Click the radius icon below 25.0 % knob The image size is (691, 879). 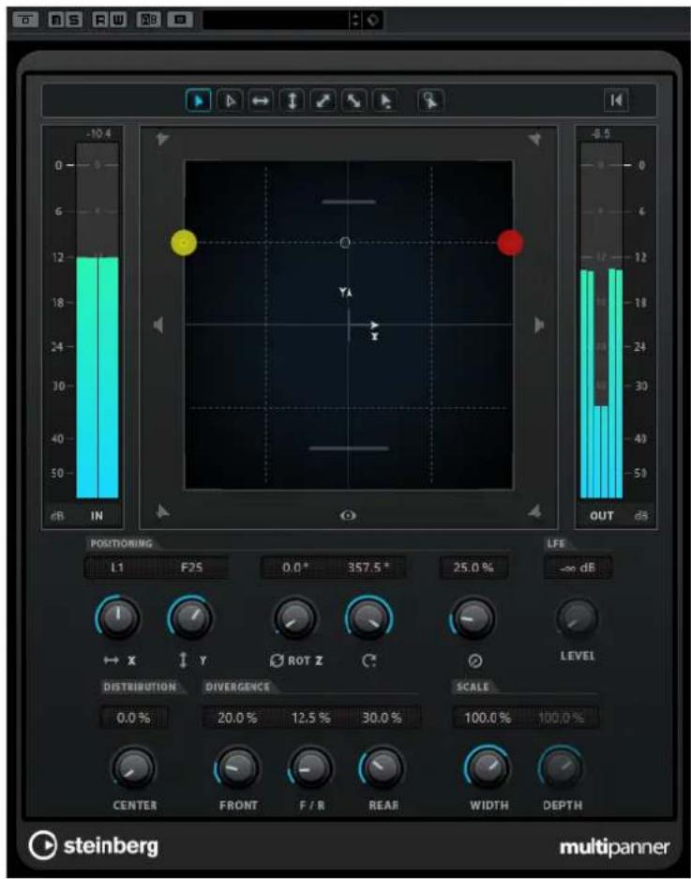tap(474, 661)
